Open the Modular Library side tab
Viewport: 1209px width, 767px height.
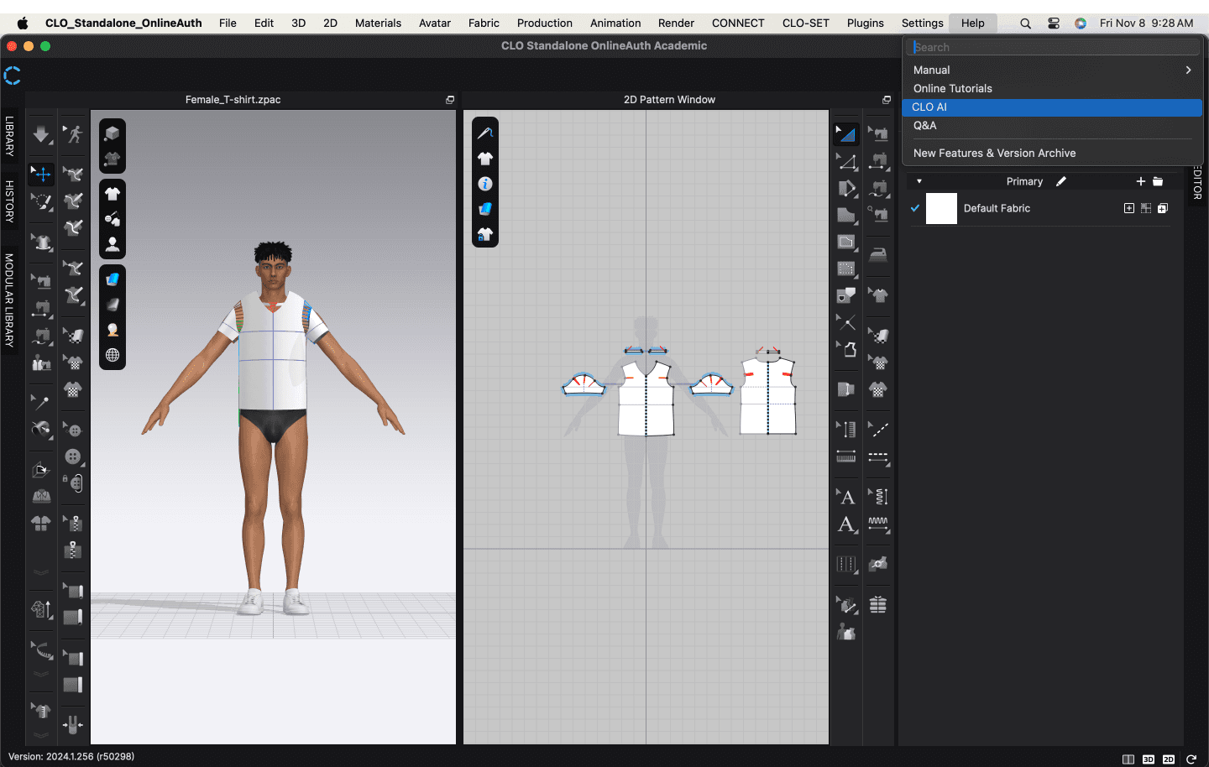(9, 300)
